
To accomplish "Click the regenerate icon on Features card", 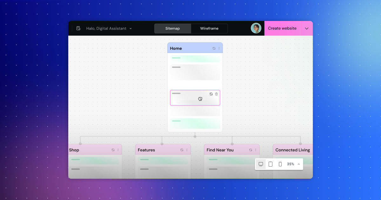I will point(182,150).
